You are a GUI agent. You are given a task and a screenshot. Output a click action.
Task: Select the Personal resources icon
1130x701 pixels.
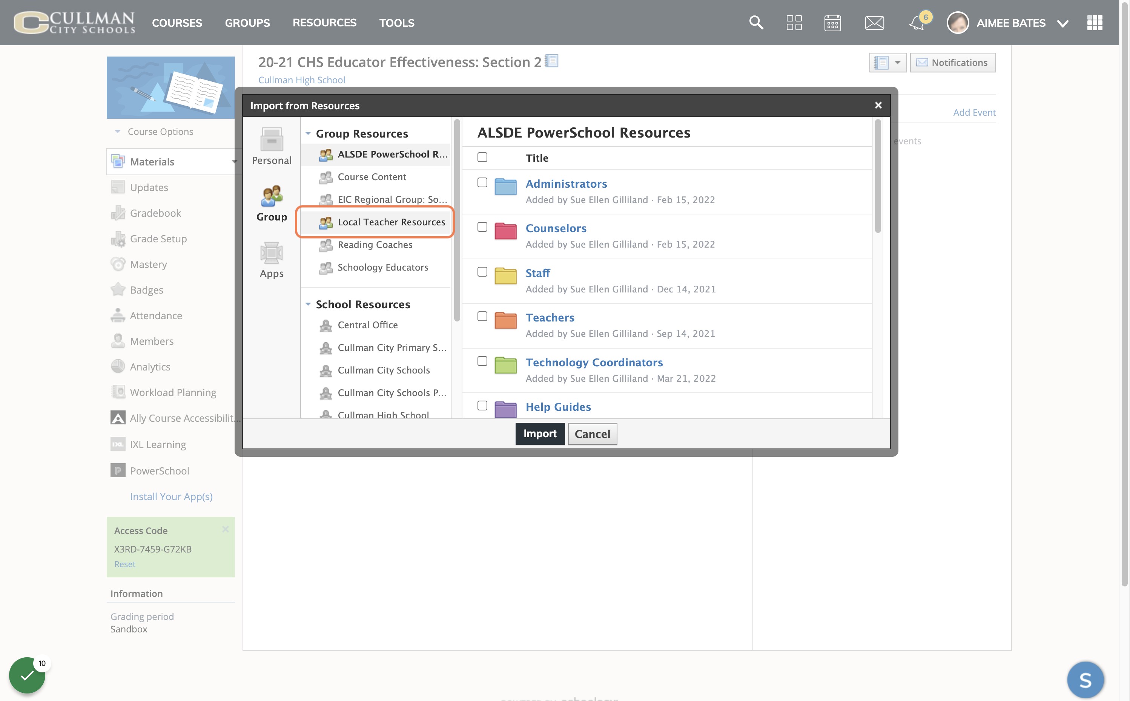(272, 139)
